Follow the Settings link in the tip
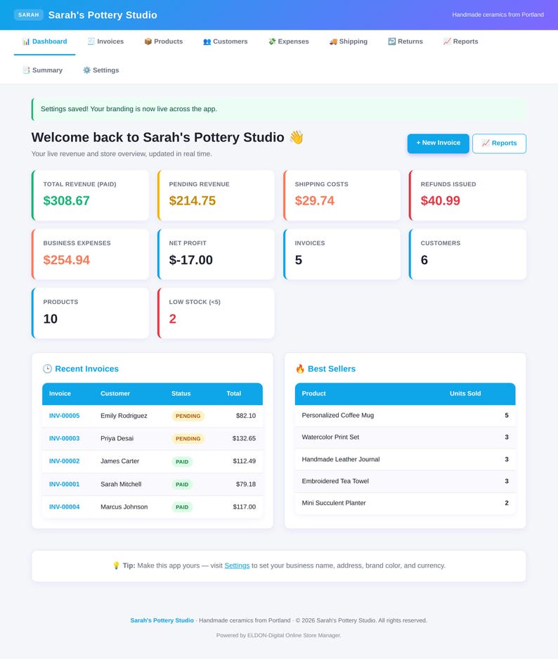 click(237, 565)
